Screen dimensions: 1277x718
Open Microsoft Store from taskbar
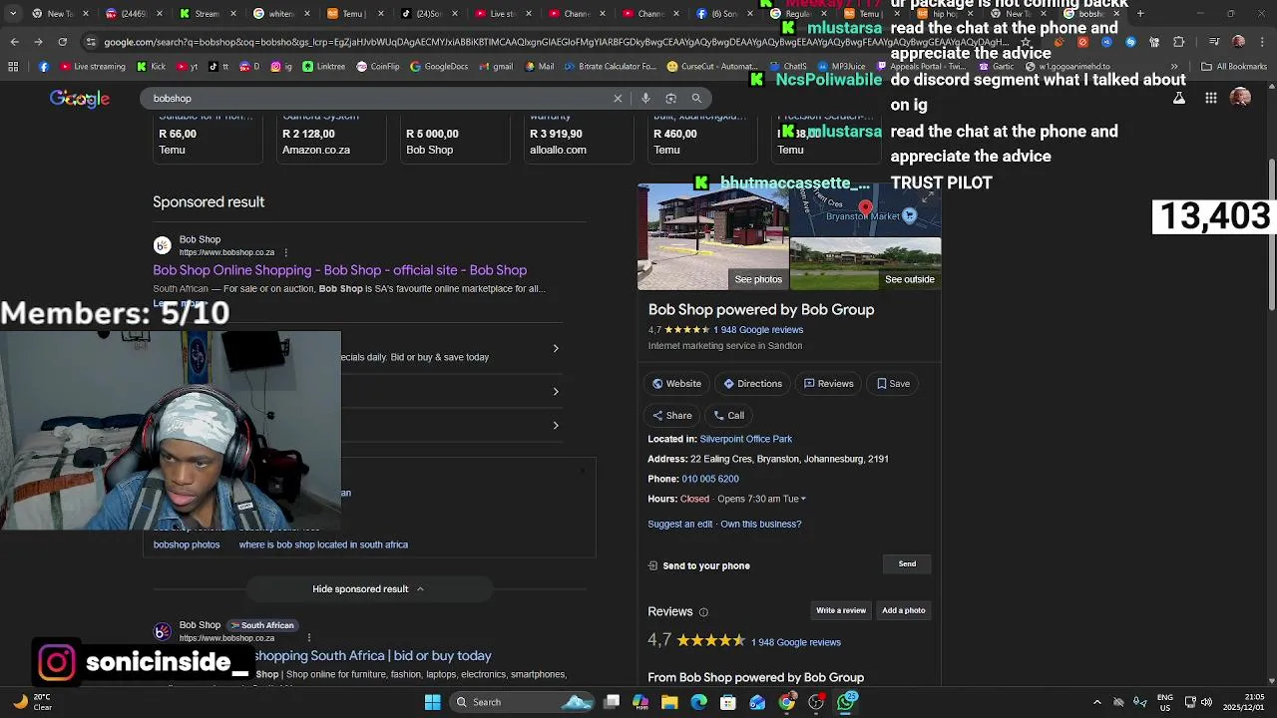728,702
